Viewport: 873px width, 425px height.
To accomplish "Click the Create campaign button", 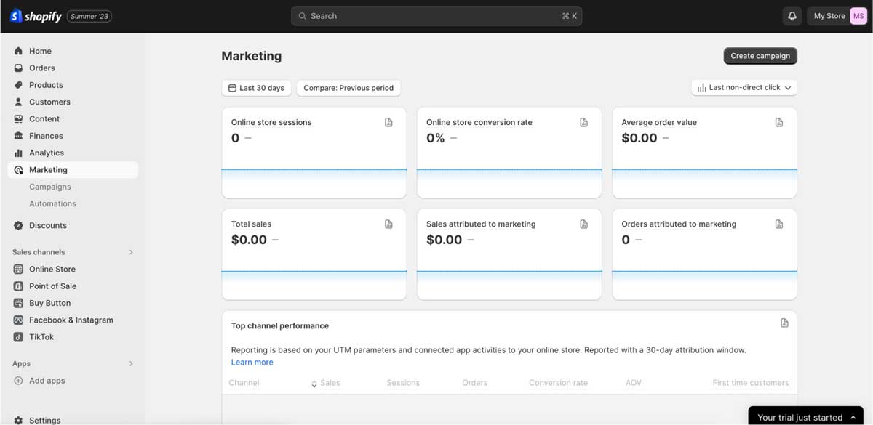I will (x=760, y=55).
